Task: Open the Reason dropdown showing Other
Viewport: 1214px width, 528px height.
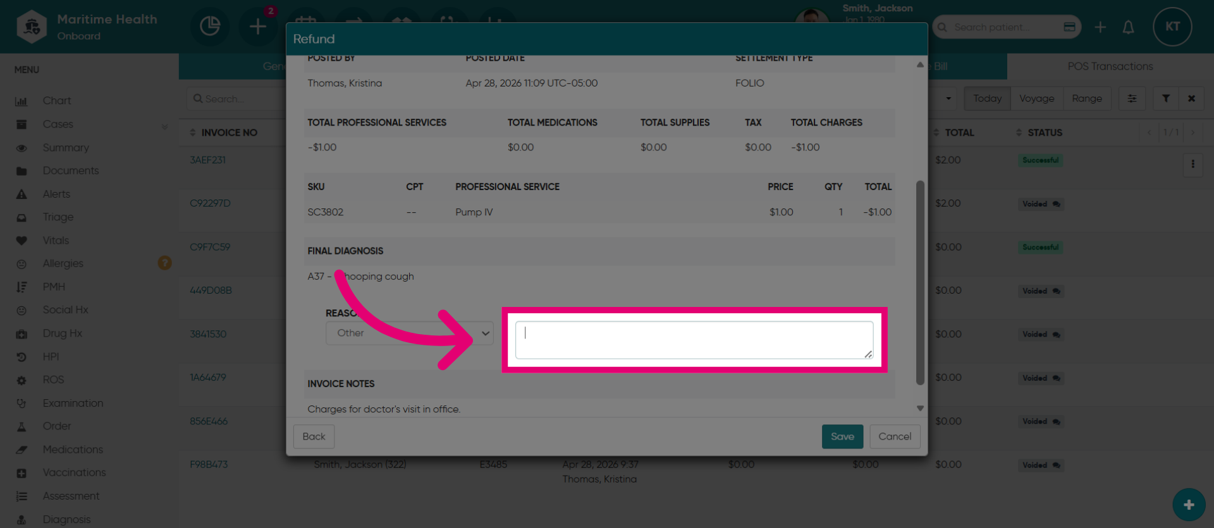Action: pos(410,333)
